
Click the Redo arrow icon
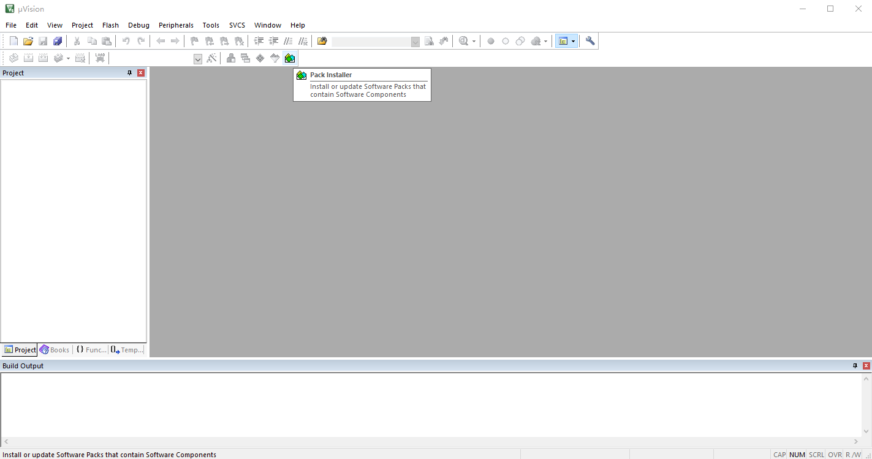point(141,41)
